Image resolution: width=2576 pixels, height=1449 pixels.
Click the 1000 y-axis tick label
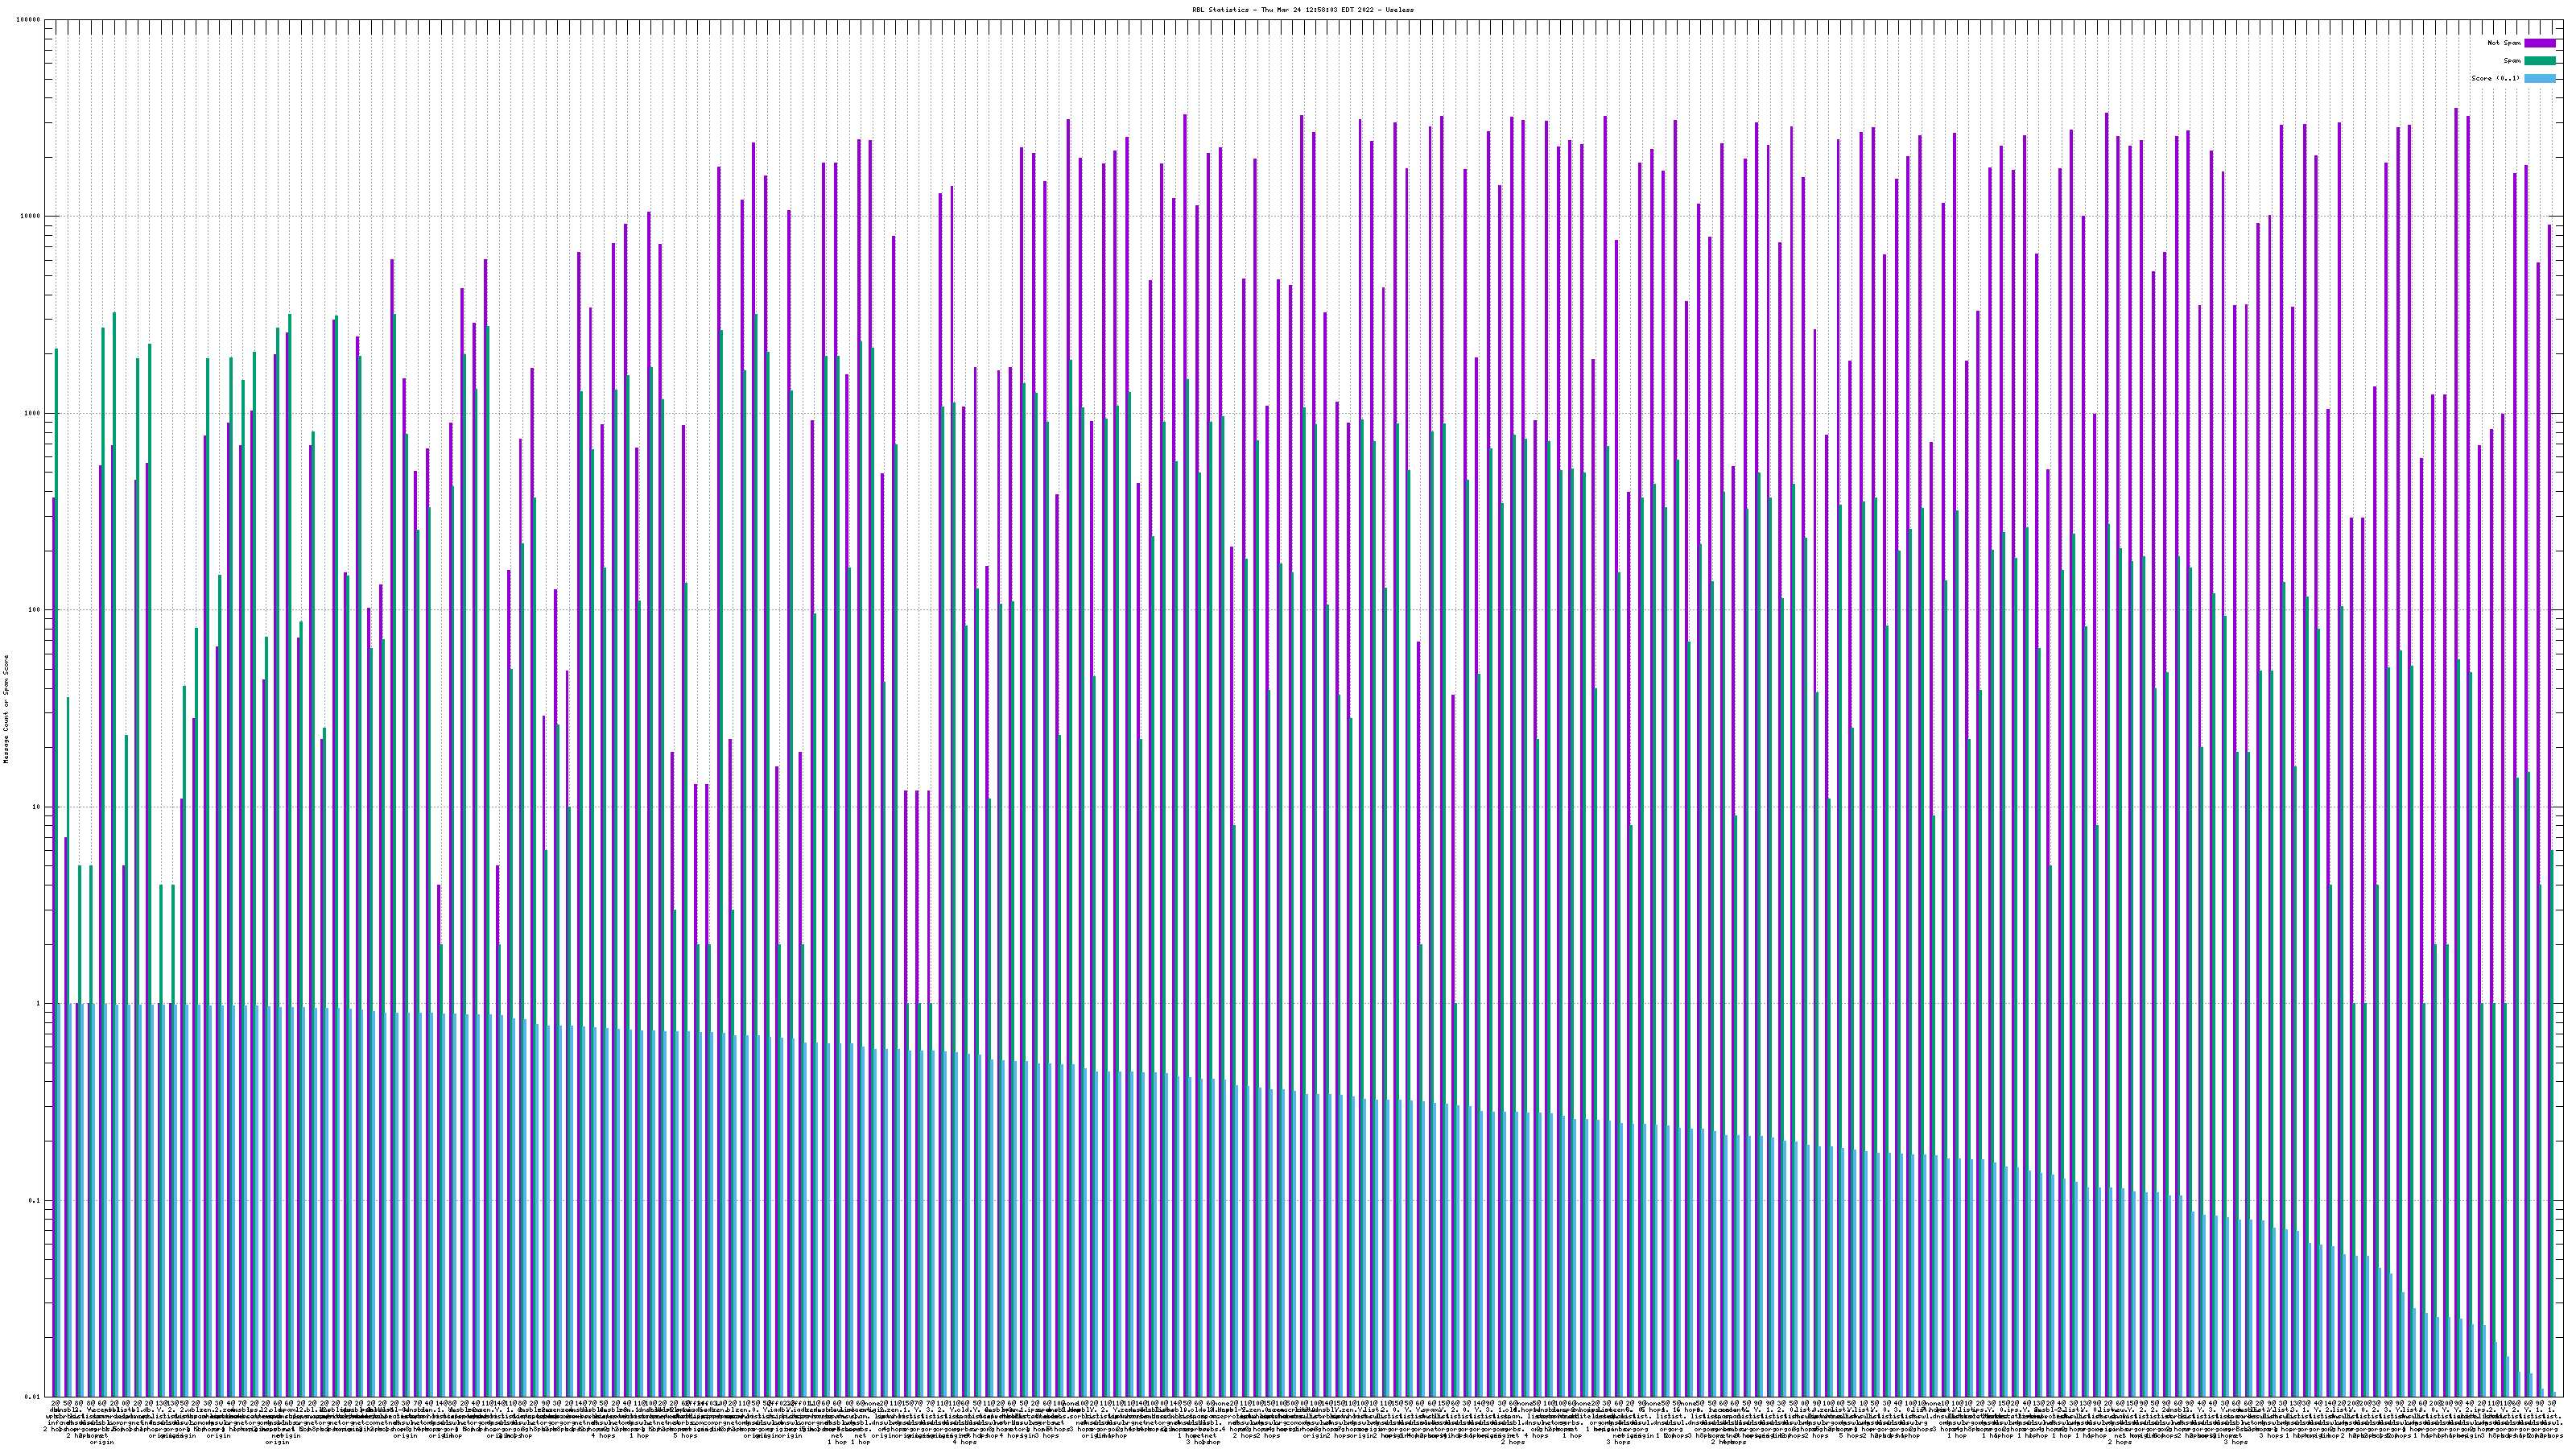tap(33, 413)
